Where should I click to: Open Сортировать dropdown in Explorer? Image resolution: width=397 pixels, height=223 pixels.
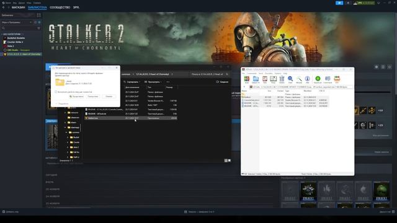(132, 82)
